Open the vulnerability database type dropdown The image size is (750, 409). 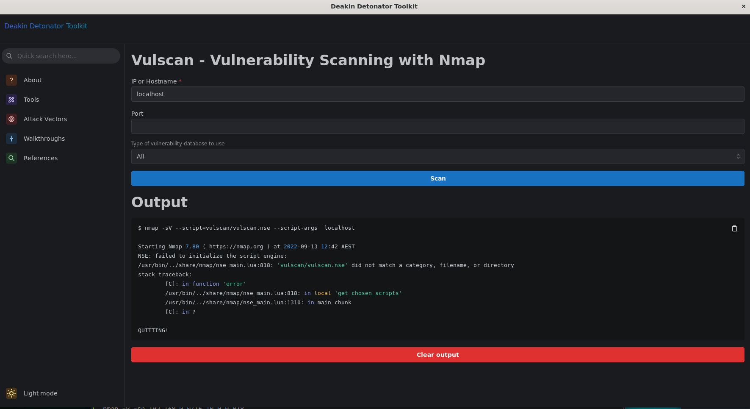[437, 156]
